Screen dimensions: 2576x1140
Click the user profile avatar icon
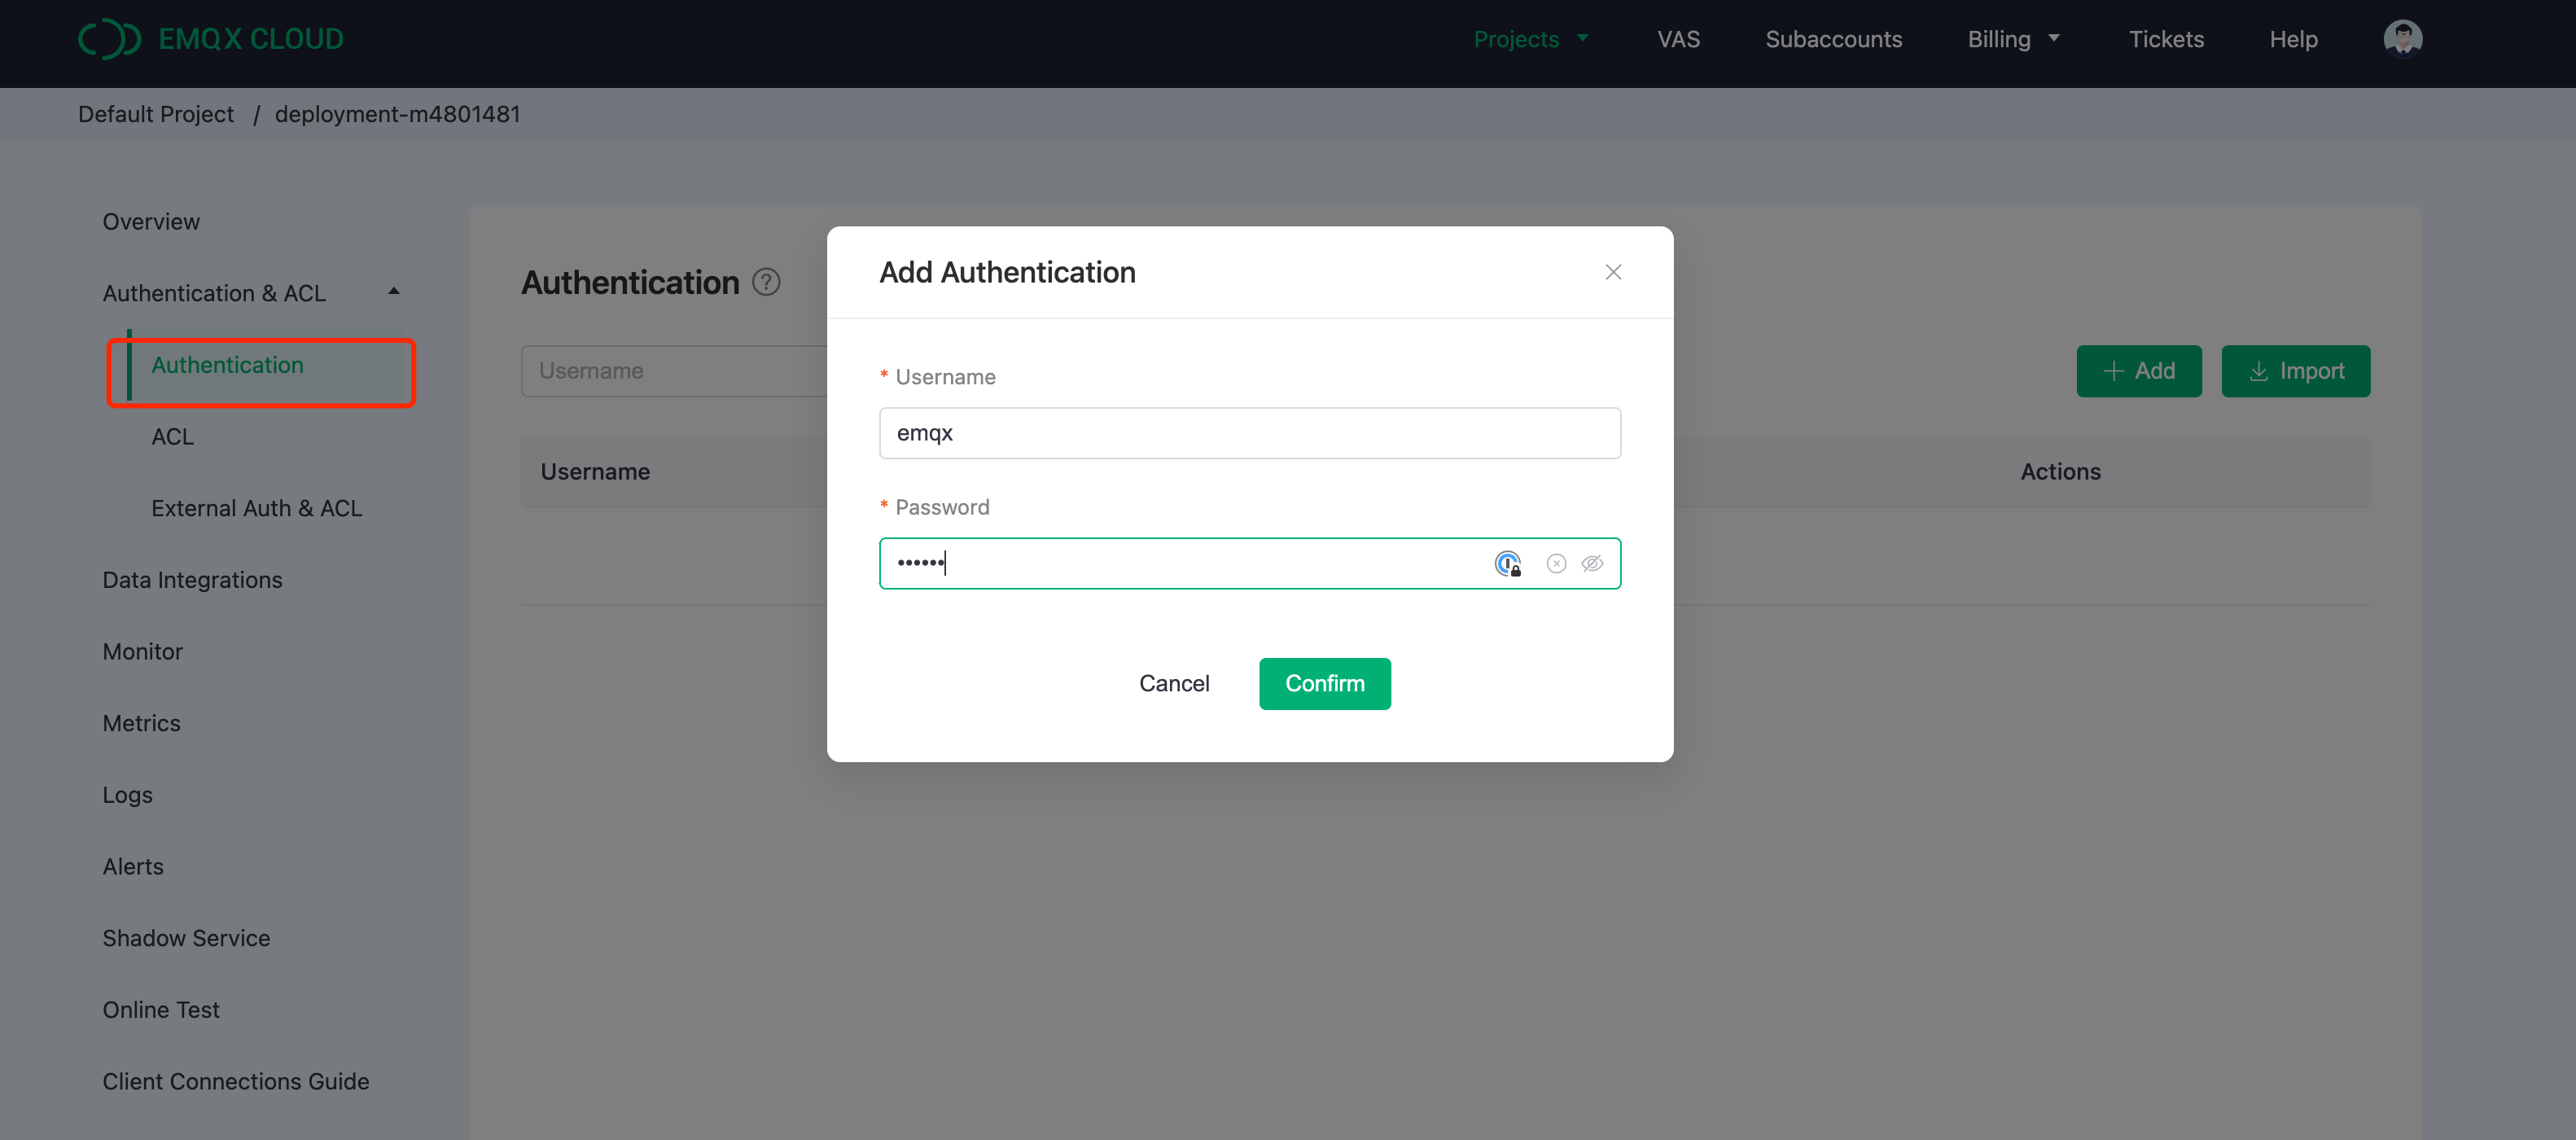(x=2403, y=37)
